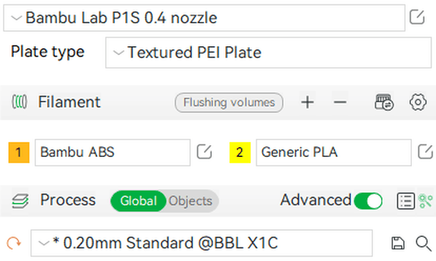Screen dimensions: 436x261
Task: Edit the Generic PLA filament preset
Action: [425, 152]
